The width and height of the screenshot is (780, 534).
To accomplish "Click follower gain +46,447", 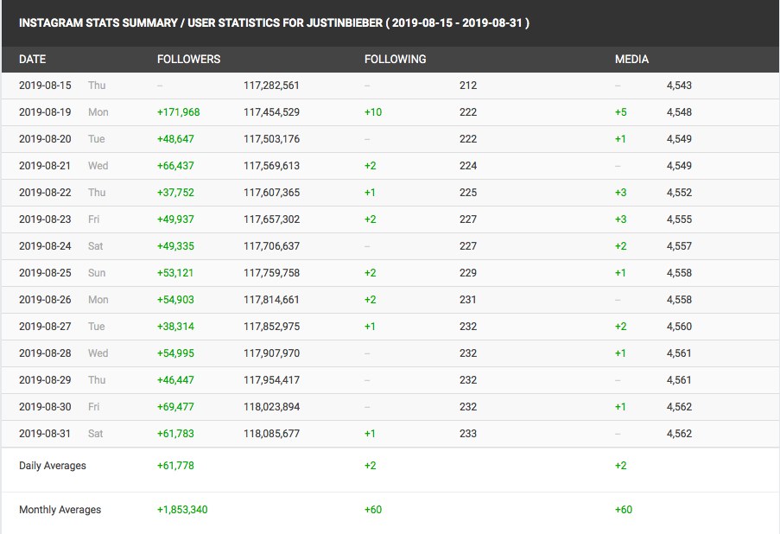I will pos(175,381).
